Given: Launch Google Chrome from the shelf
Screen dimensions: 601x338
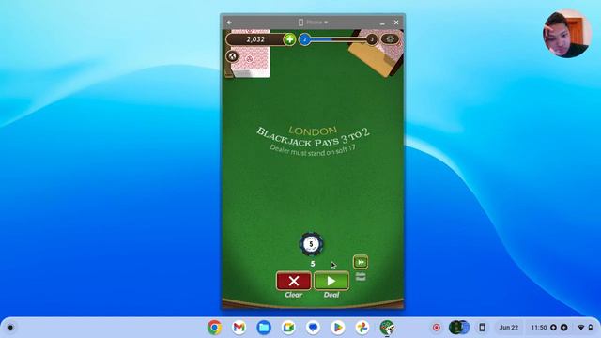Looking at the screenshot, I should click(215, 328).
